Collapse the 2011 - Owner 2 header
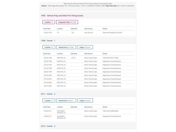Image resolution: width=176 pixels, height=132 pixels. coord(88,94)
